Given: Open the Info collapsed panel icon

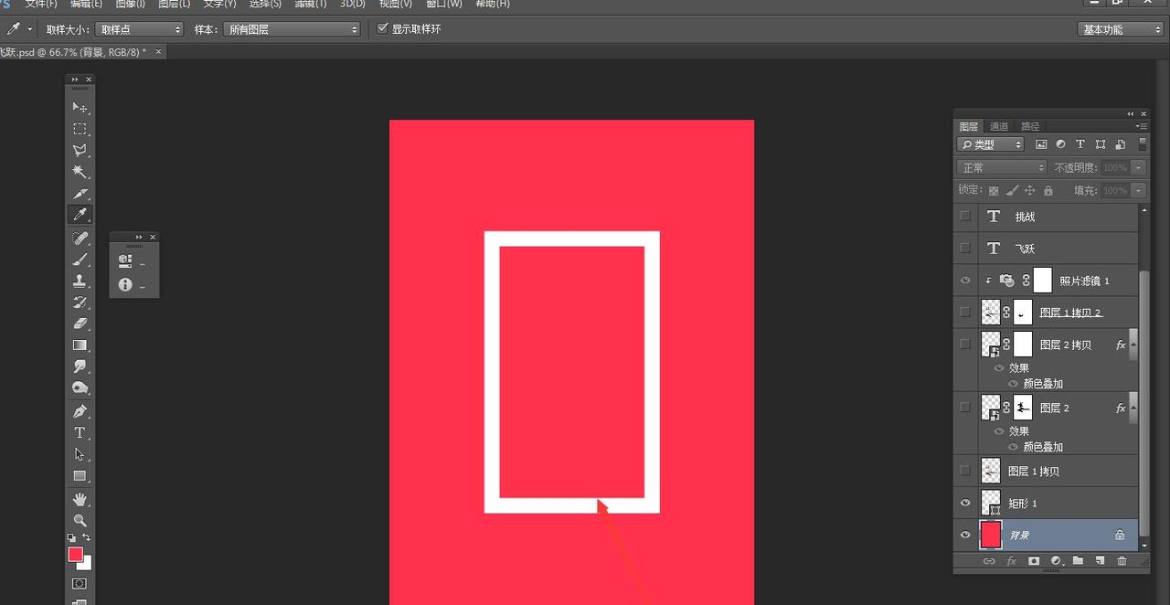Looking at the screenshot, I should 125,284.
